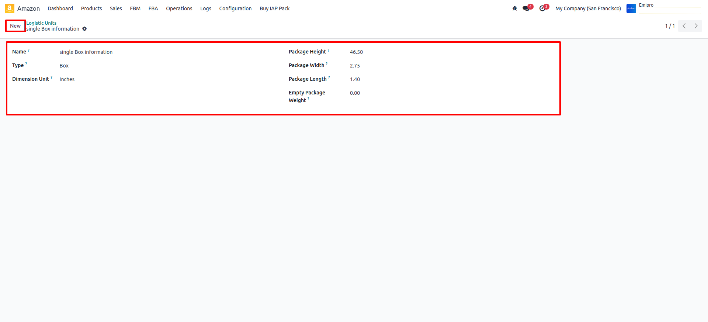Click the Buy IAP Pack menu item
708x322 pixels.
pyautogui.click(x=274, y=8)
